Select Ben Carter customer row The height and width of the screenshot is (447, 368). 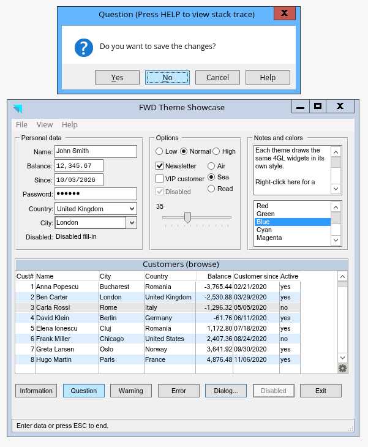coord(157,297)
